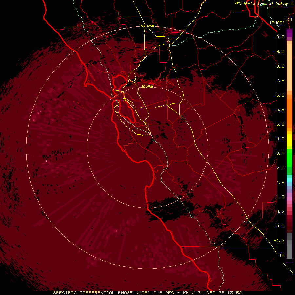Click the '31 DEC 25' date text
Viewport: 295px width, 295px height.
point(210,293)
